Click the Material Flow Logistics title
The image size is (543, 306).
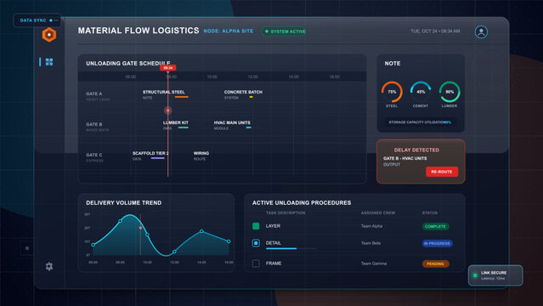[139, 31]
